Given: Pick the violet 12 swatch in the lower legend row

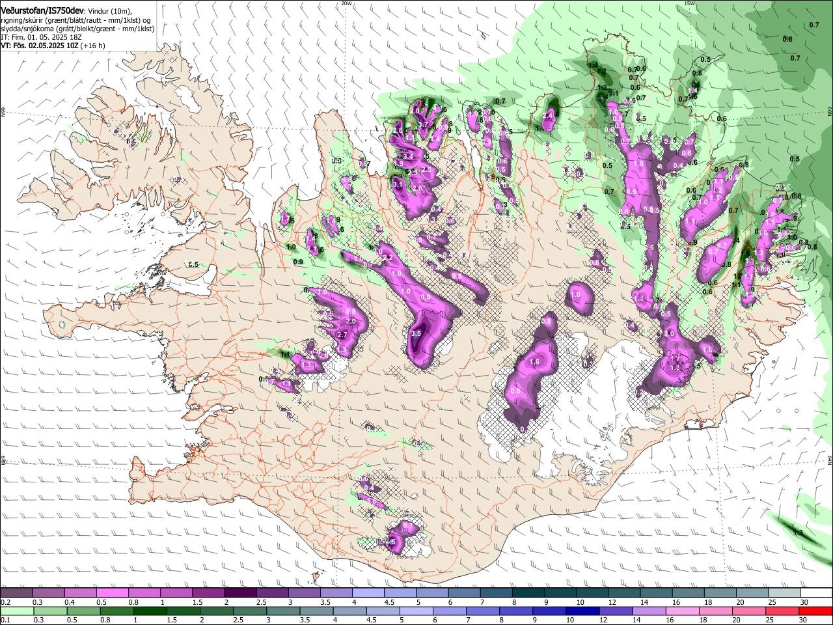Looking at the screenshot, I should coord(615,611).
